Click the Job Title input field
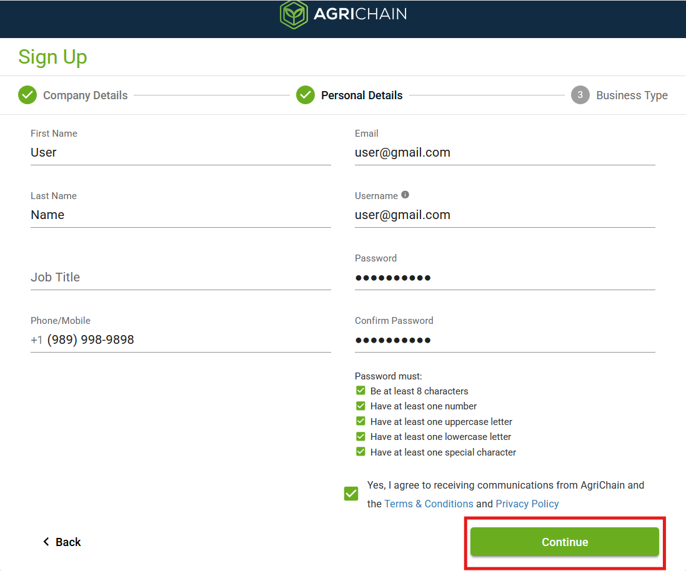 pyautogui.click(x=181, y=277)
